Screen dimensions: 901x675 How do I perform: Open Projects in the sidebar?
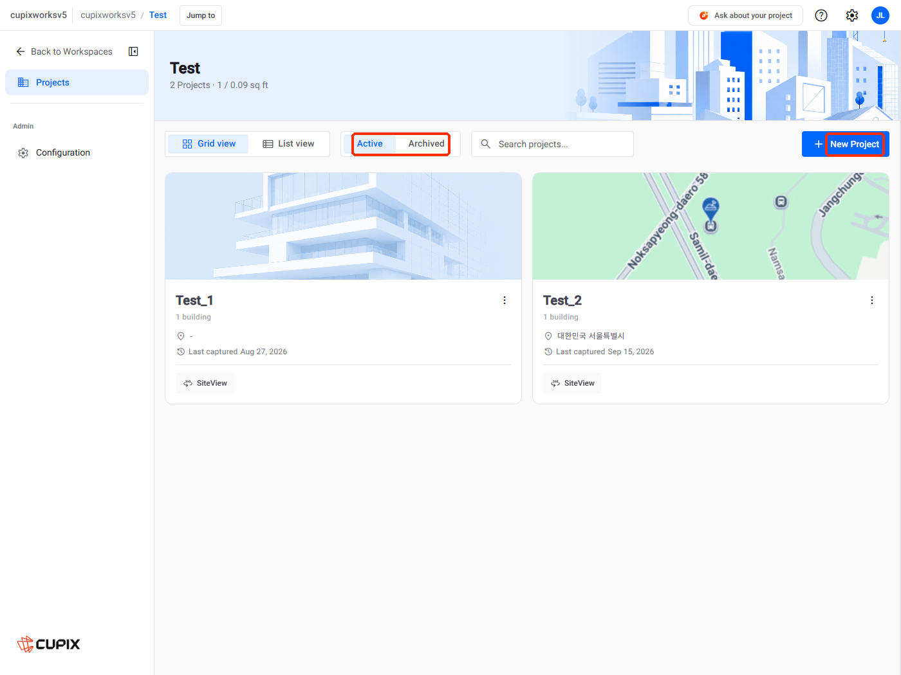click(77, 82)
